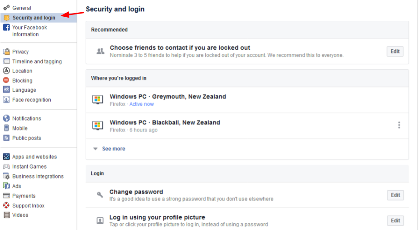Viewport: 419px width, 230px height.
Task: Click the Notifications globe icon
Action: click(6, 118)
